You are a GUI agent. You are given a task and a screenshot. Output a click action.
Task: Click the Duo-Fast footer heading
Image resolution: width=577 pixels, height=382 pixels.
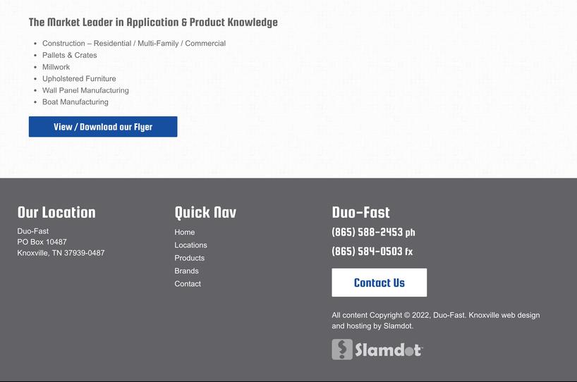point(360,213)
